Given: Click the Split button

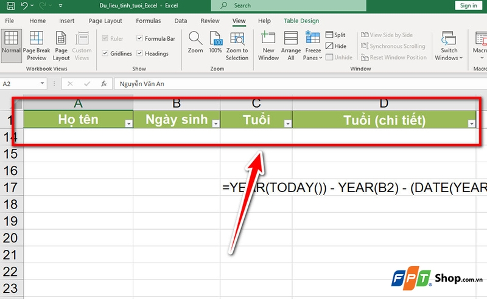Looking at the screenshot, I should [x=335, y=35].
